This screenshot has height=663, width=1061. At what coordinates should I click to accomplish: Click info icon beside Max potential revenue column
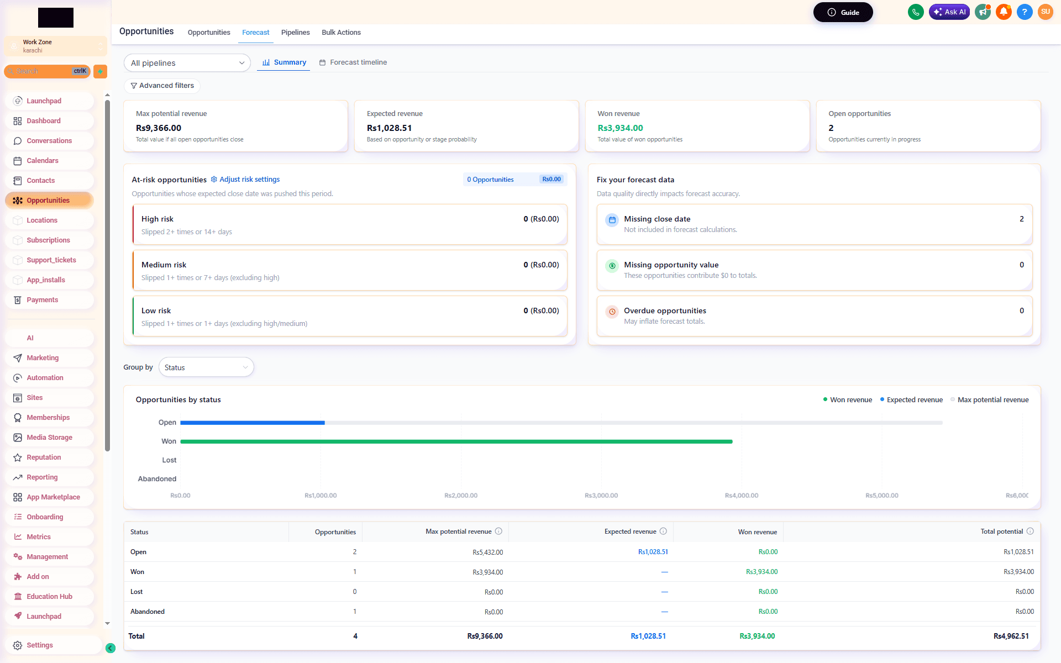click(498, 532)
